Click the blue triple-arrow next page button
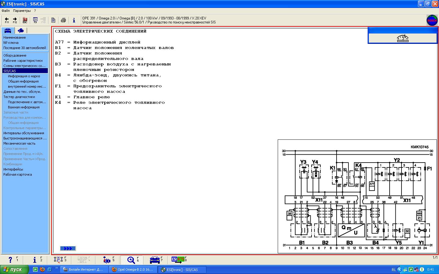This screenshot has height=274, width=439. click(x=68, y=248)
